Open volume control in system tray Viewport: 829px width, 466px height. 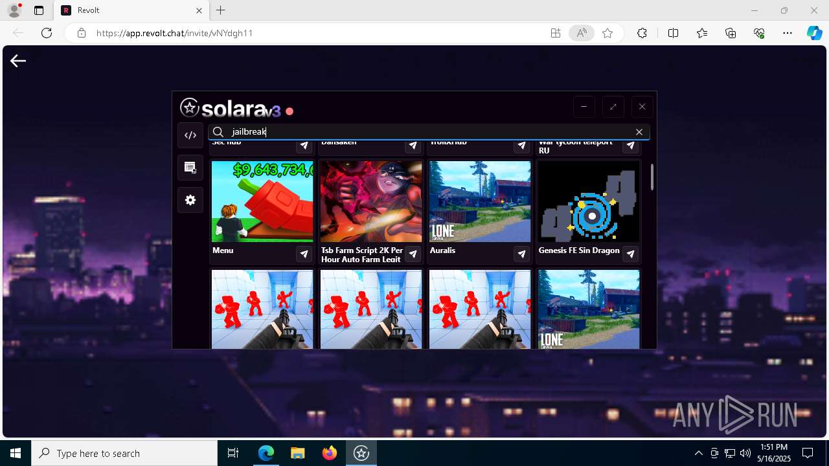[745, 453]
